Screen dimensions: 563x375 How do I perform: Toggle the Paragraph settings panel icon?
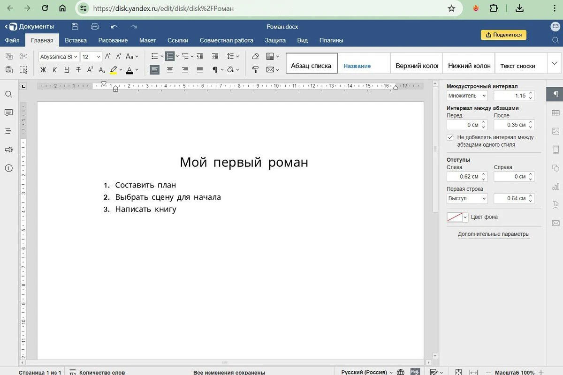[555, 94]
